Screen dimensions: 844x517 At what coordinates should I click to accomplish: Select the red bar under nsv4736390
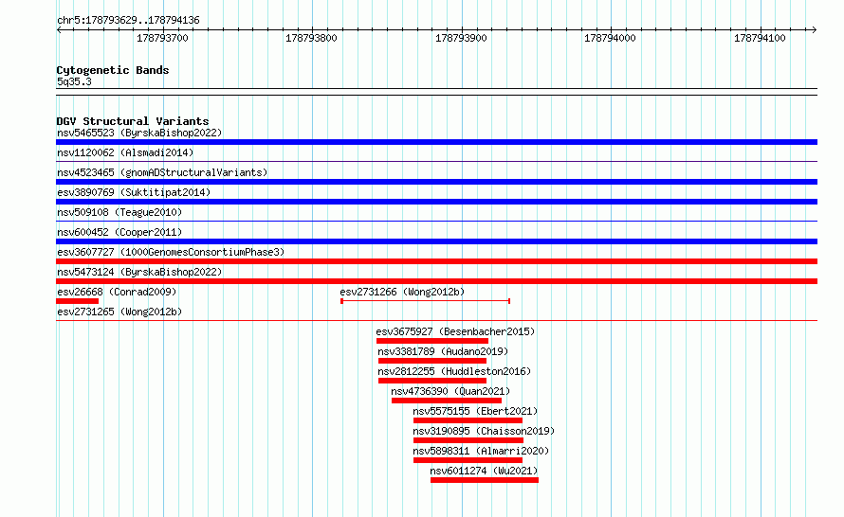coord(447,401)
